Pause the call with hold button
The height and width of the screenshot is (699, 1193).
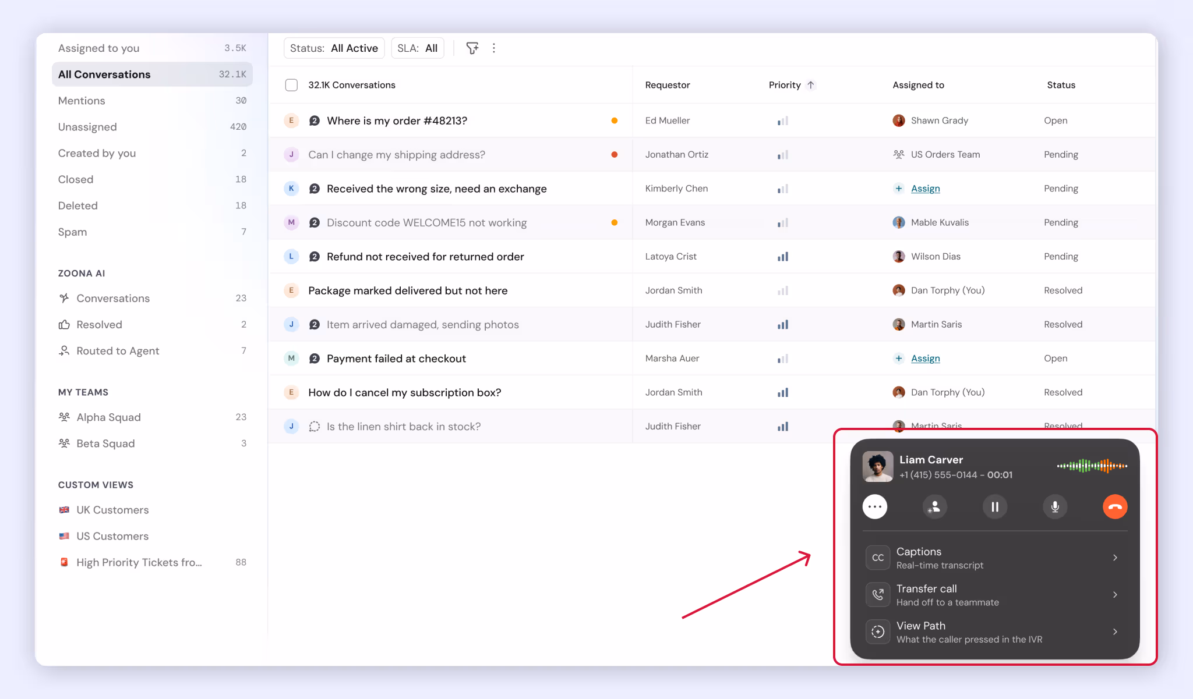pos(995,506)
